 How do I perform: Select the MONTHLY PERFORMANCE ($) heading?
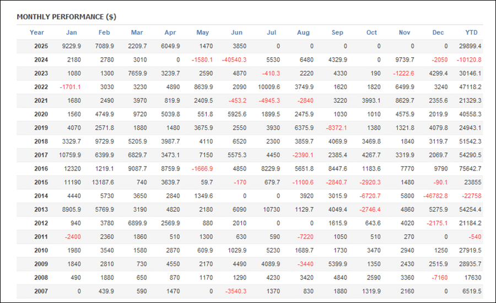point(67,17)
